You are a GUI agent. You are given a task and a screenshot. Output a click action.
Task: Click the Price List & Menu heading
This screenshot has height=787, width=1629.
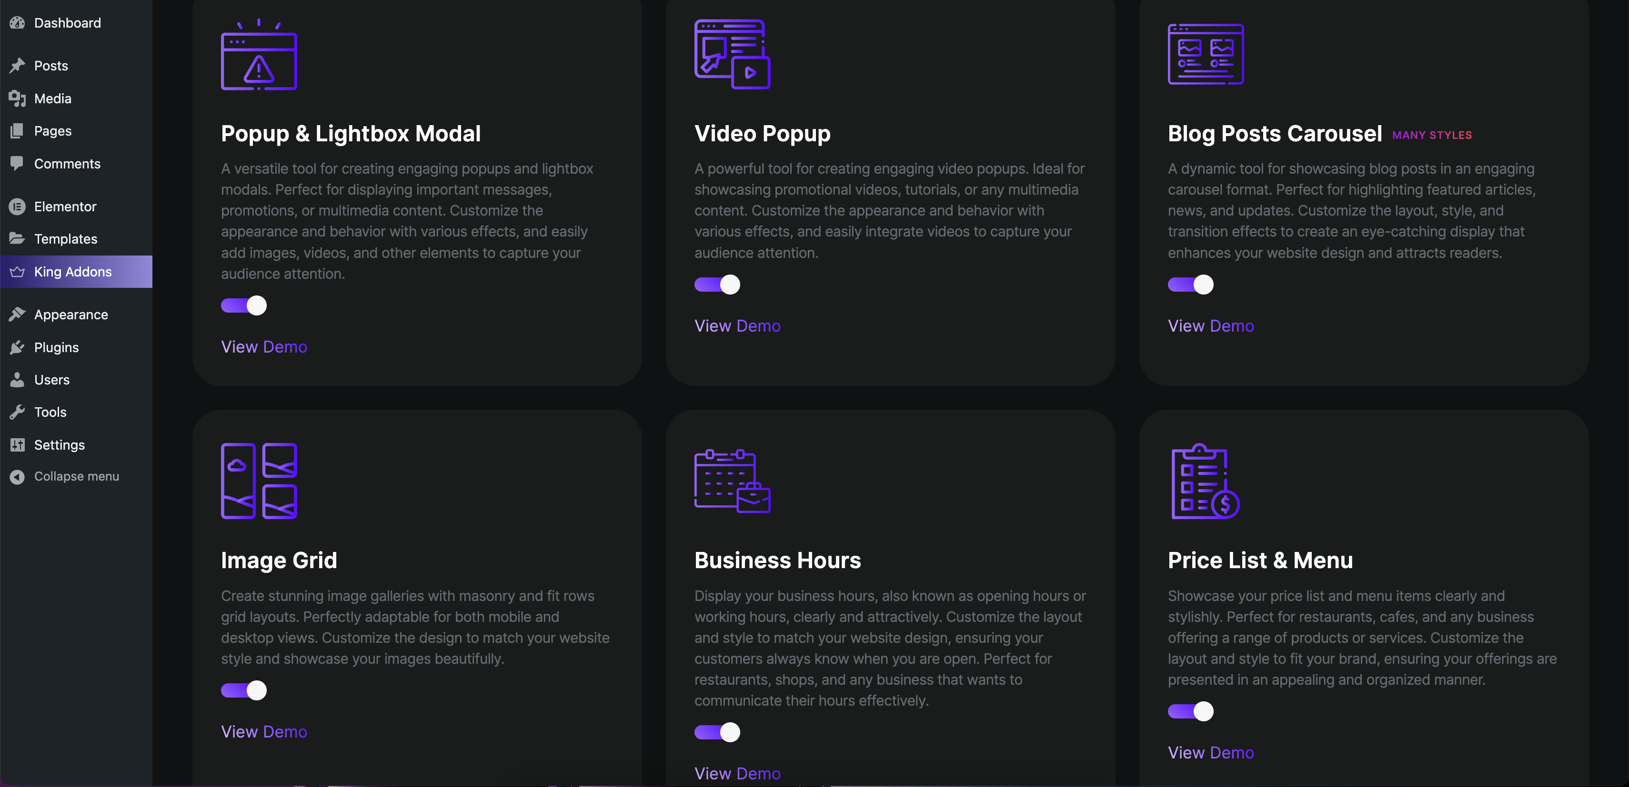[1260, 560]
